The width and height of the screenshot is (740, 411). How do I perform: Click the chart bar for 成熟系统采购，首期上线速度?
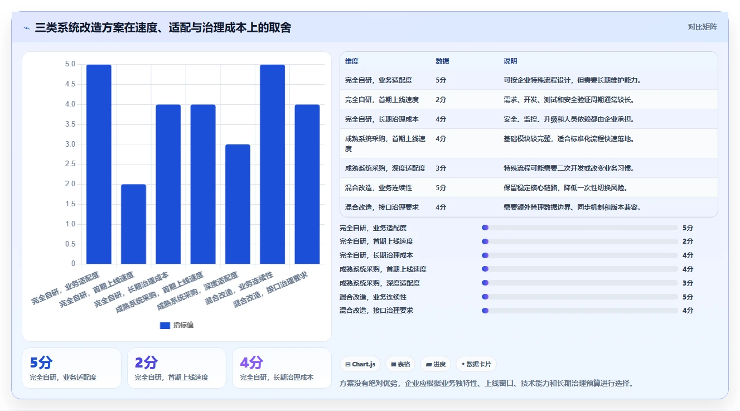pyautogui.click(x=203, y=184)
